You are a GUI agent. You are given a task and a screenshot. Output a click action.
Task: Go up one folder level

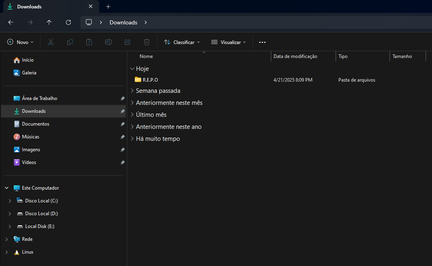49,22
